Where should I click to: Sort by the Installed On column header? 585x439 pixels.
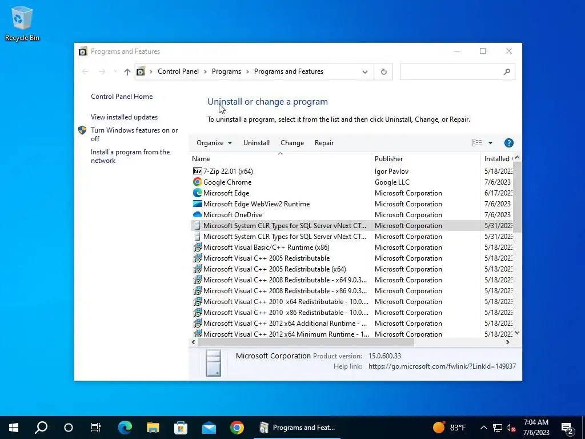pos(497,159)
